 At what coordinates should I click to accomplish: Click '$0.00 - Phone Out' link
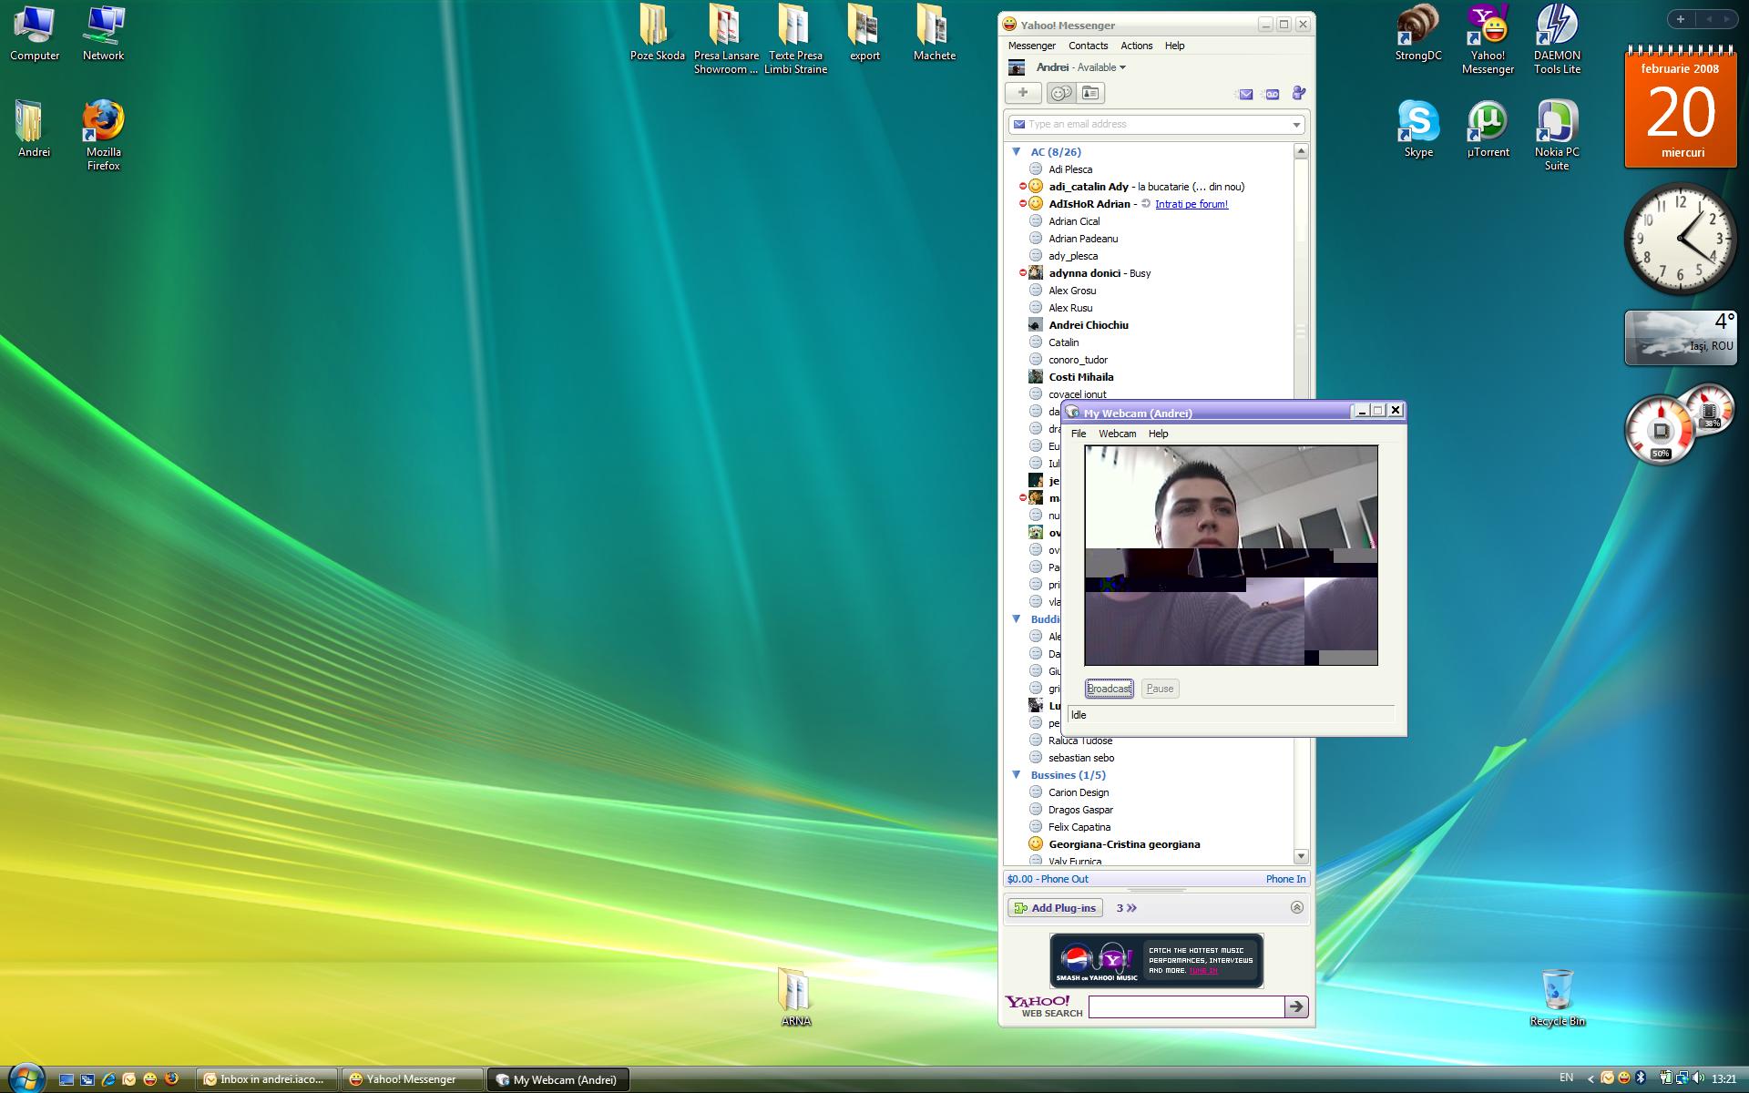1048,879
